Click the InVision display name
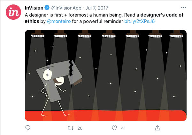This screenshot has width=192, height=135. (34, 8)
